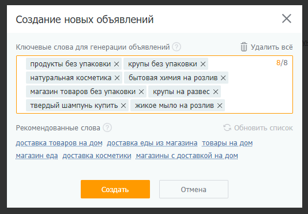Delete the 'твердый шампунь купить' tag
This screenshot has width=308, height=214.
[x=123, y=106]
